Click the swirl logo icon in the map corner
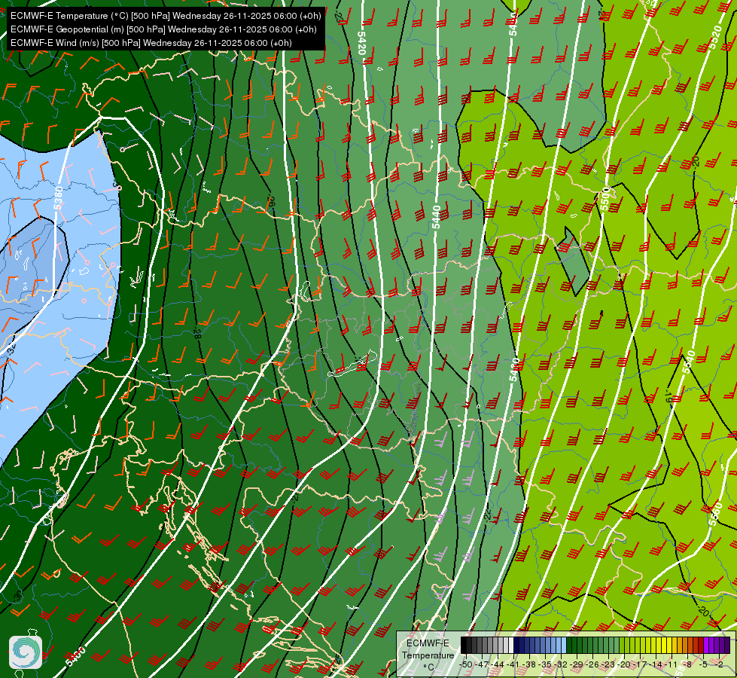737x678 pixels. tap(26, 652)
